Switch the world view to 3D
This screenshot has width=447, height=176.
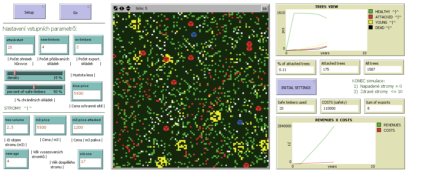[x=264, y=9]
